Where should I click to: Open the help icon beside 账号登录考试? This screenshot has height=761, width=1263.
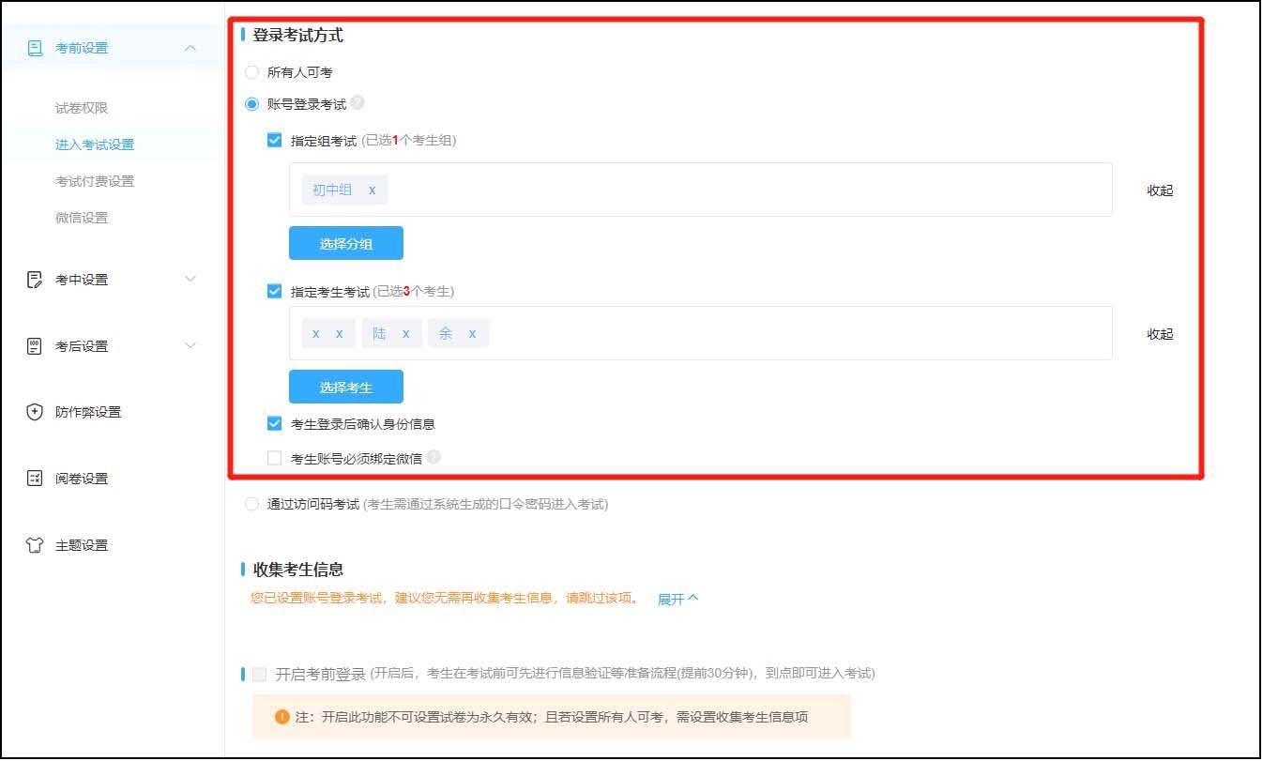[358, 103]
